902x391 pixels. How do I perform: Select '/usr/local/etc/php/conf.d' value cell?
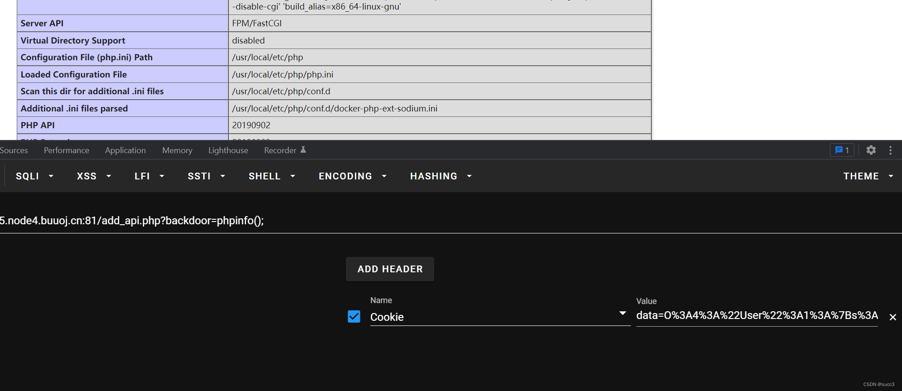(440, 92)
